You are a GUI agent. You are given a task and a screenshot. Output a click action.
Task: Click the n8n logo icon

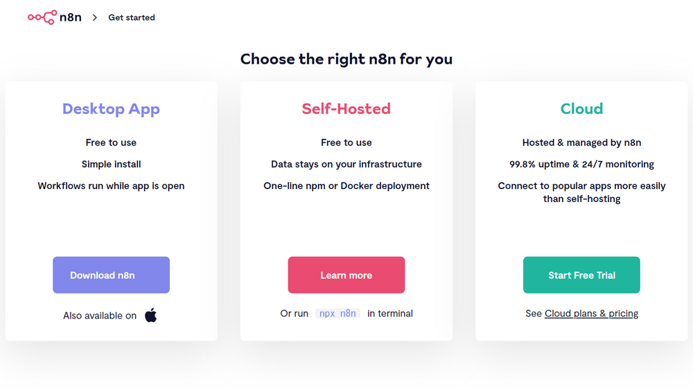point(42,17)
